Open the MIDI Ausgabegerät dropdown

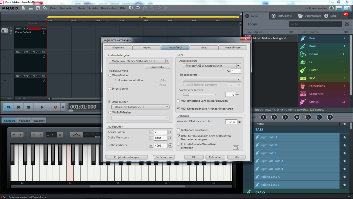point(212,66)
